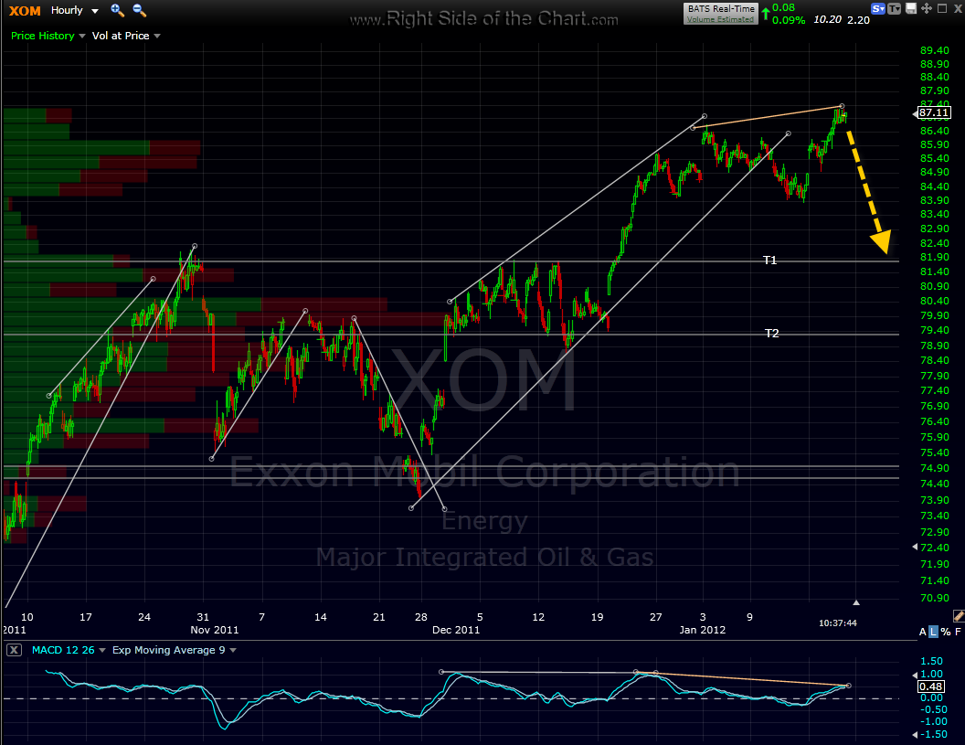Close the MACD indicator panel with X
Screen dimensions: 965x745
14,650
